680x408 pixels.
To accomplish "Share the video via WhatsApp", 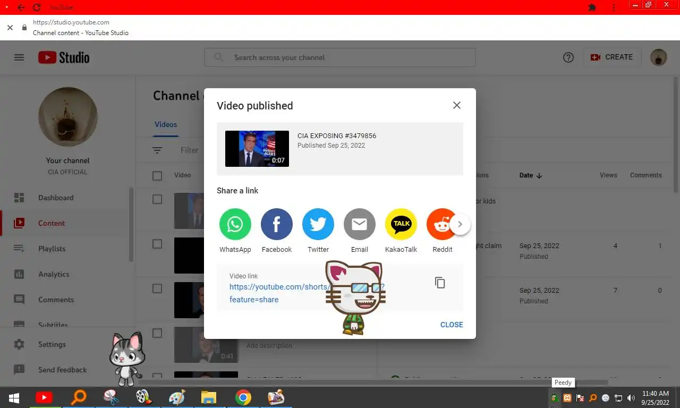I will [235, 224].
